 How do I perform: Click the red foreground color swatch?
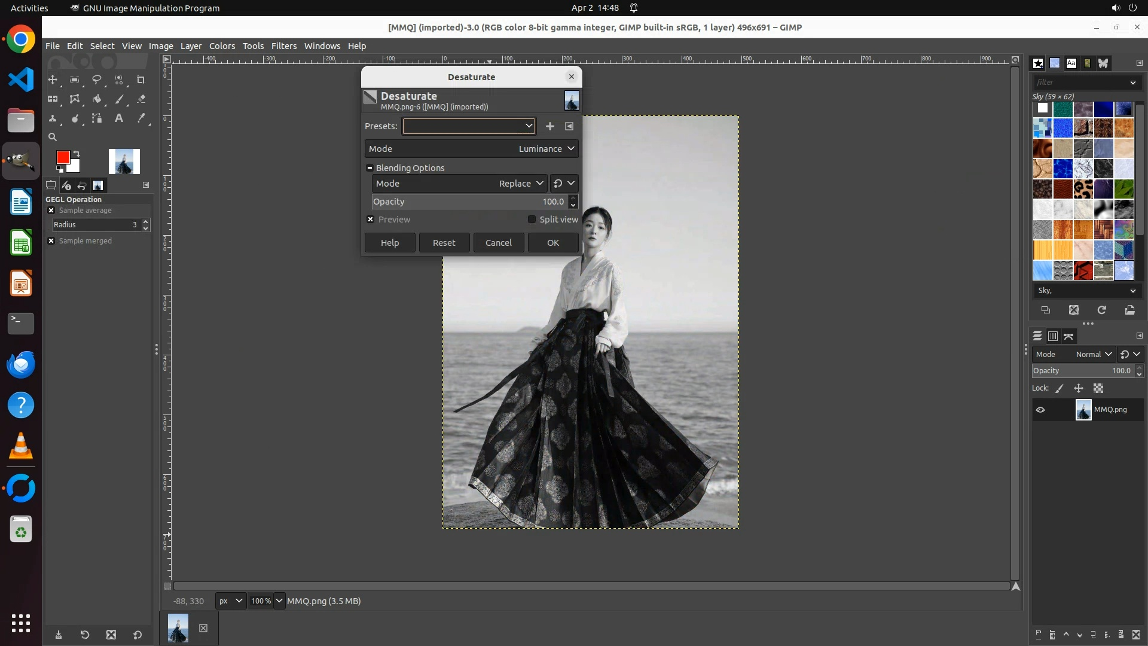[x=63, y=157]
